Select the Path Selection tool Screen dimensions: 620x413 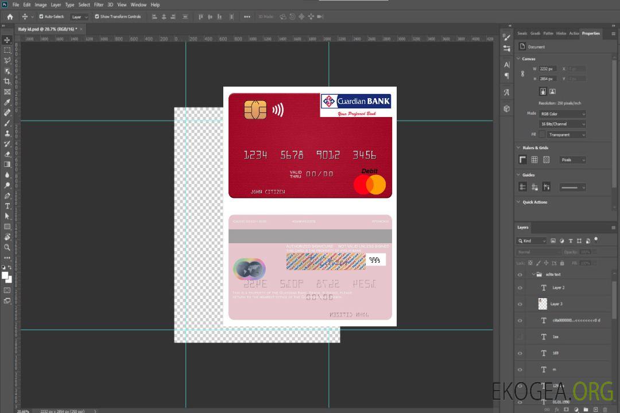(7, 216)
